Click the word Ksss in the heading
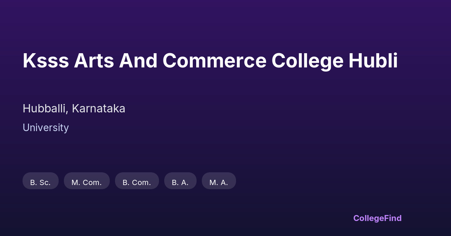This screenshot has width=451, height=236. 45,61
